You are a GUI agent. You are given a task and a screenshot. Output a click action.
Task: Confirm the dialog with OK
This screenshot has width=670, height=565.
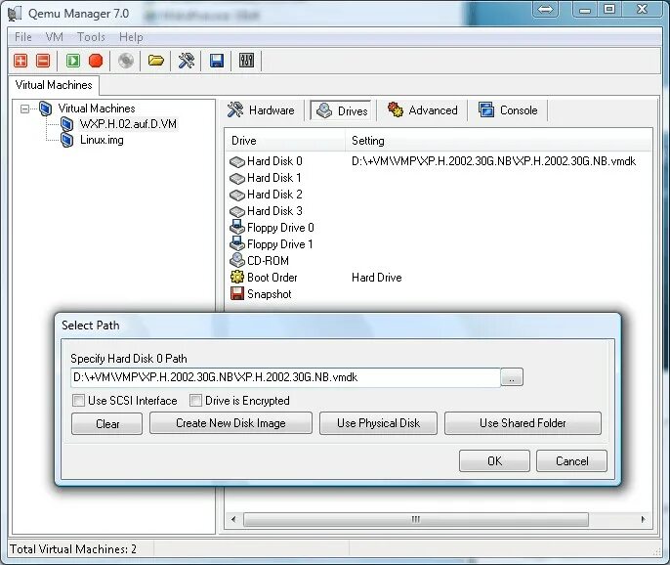pyautogui.click(x=494, y=460)
